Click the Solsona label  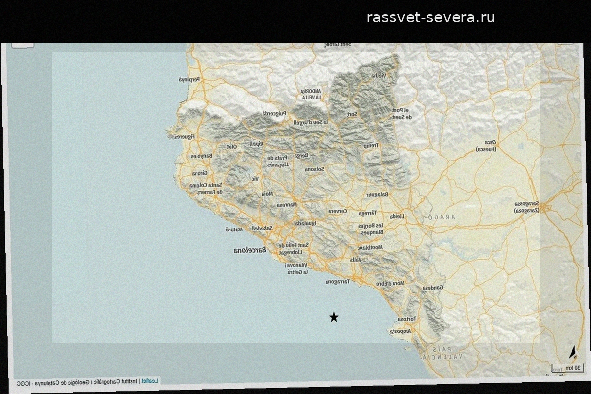pos(315,169)
